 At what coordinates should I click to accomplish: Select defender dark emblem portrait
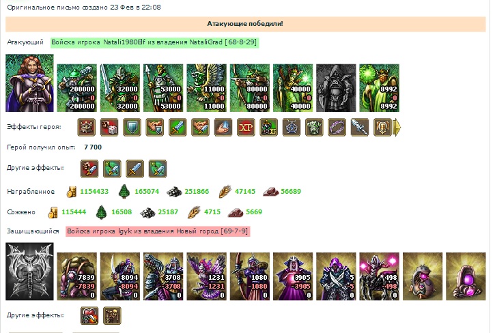29,271
